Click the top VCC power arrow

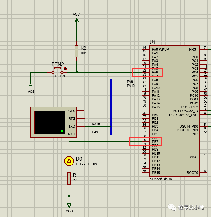(77, 21)
